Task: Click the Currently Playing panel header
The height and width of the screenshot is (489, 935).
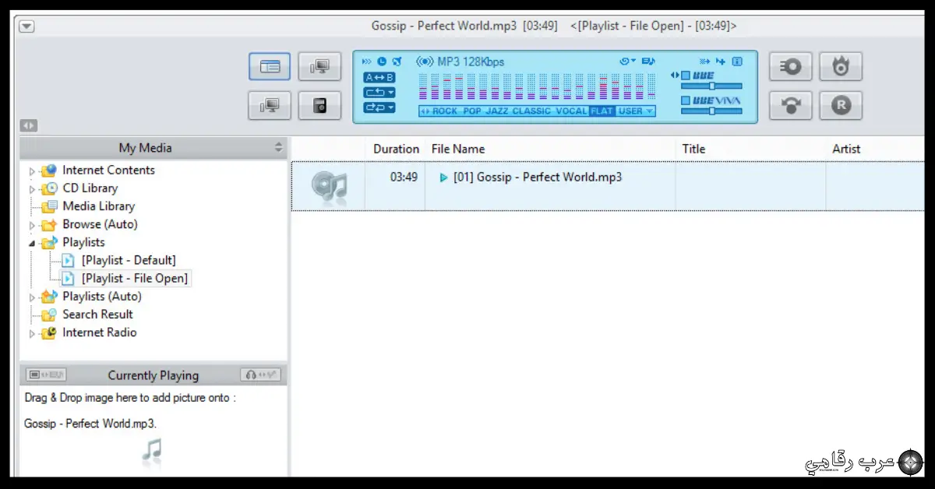Action: pos(153,375)
